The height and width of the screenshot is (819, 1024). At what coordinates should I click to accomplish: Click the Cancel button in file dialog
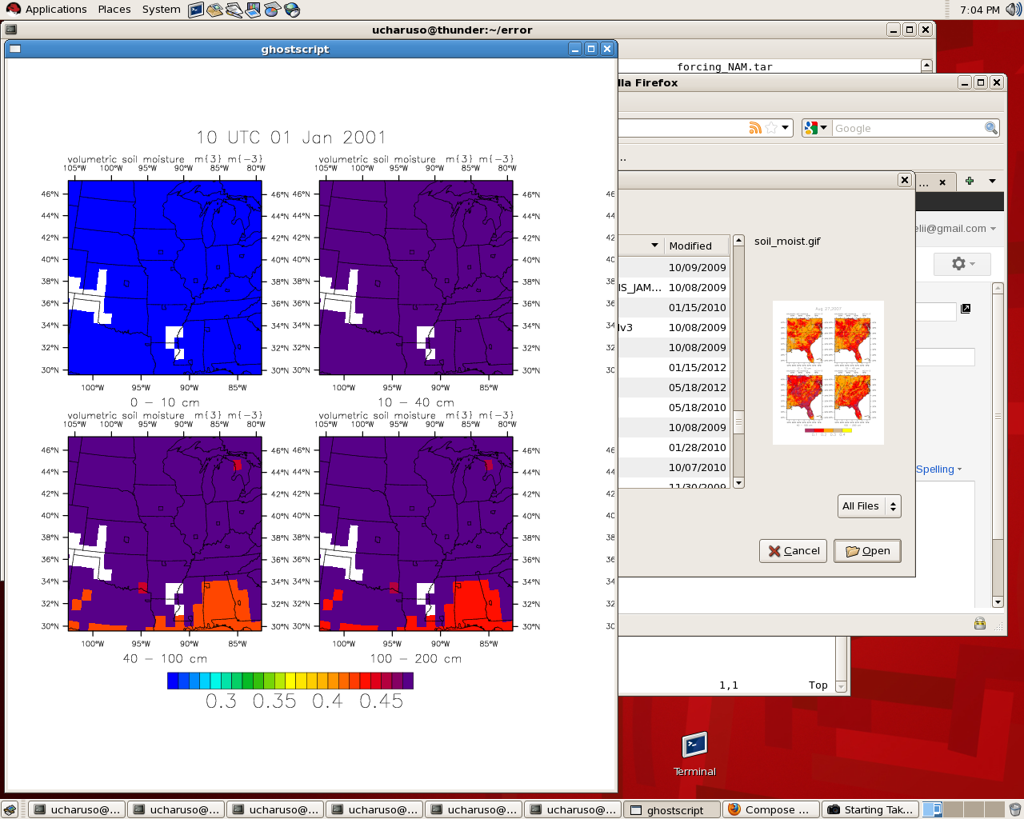coord(794,551)
